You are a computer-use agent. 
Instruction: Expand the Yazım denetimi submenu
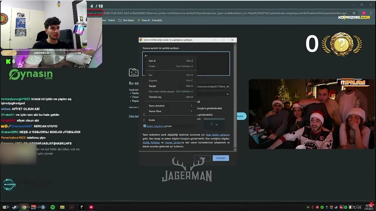170,106
